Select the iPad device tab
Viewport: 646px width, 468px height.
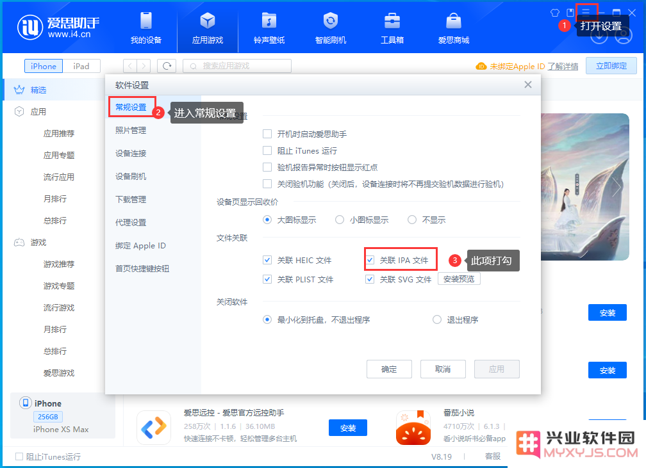click(x=81, y=67)
